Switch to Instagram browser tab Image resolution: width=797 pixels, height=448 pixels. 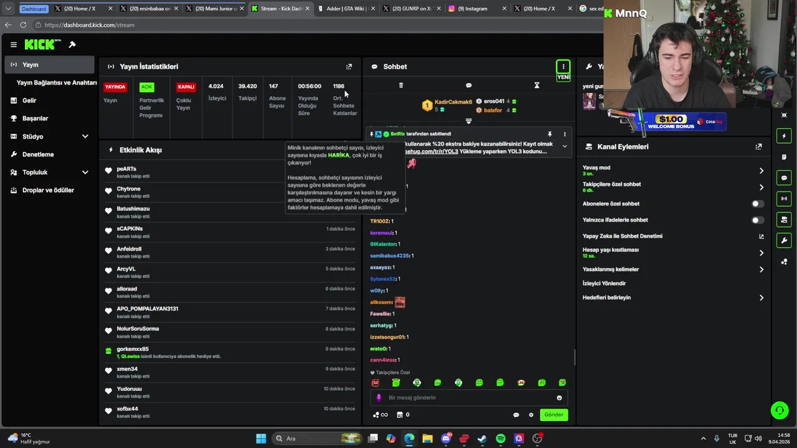click(477, 9)
